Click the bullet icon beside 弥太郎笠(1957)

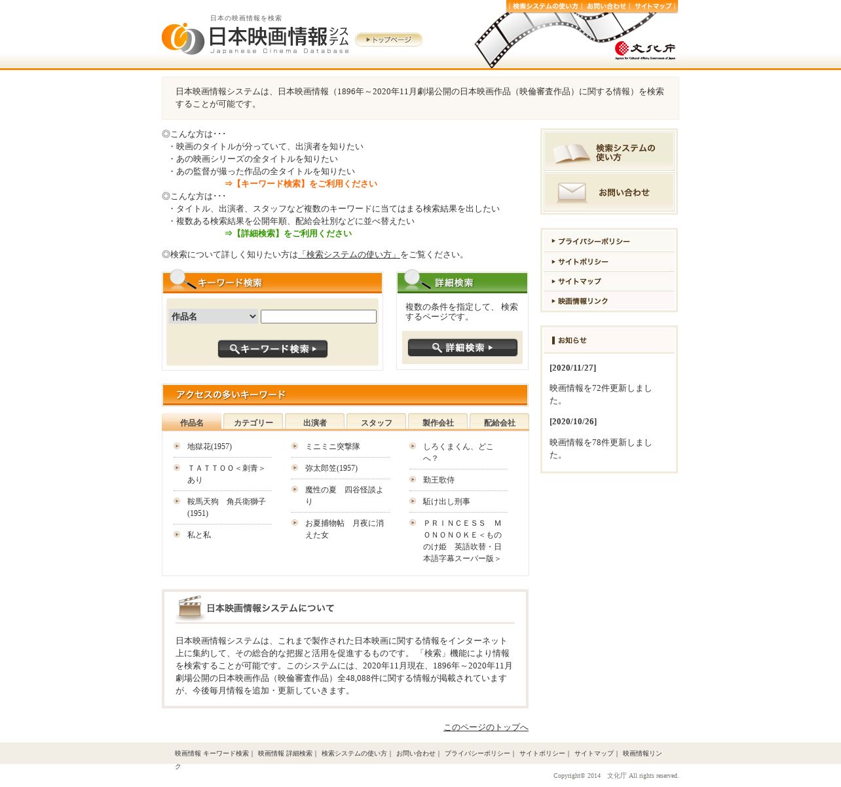295,467
